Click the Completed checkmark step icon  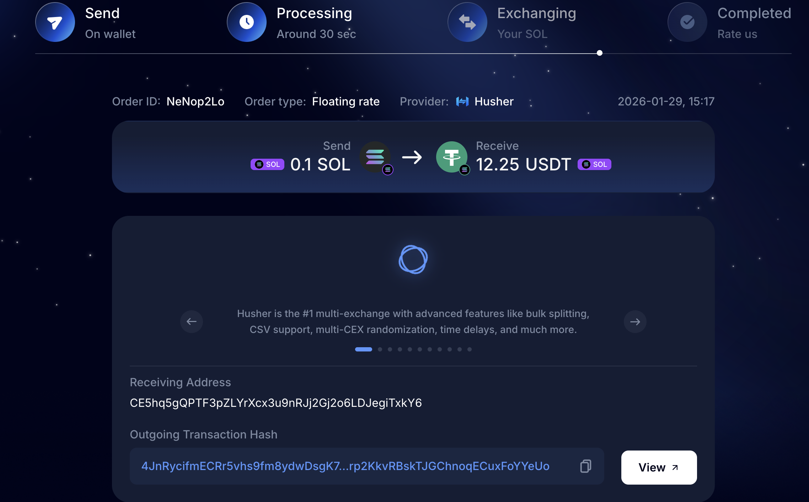pyautogui.click(x=687, y=22)
